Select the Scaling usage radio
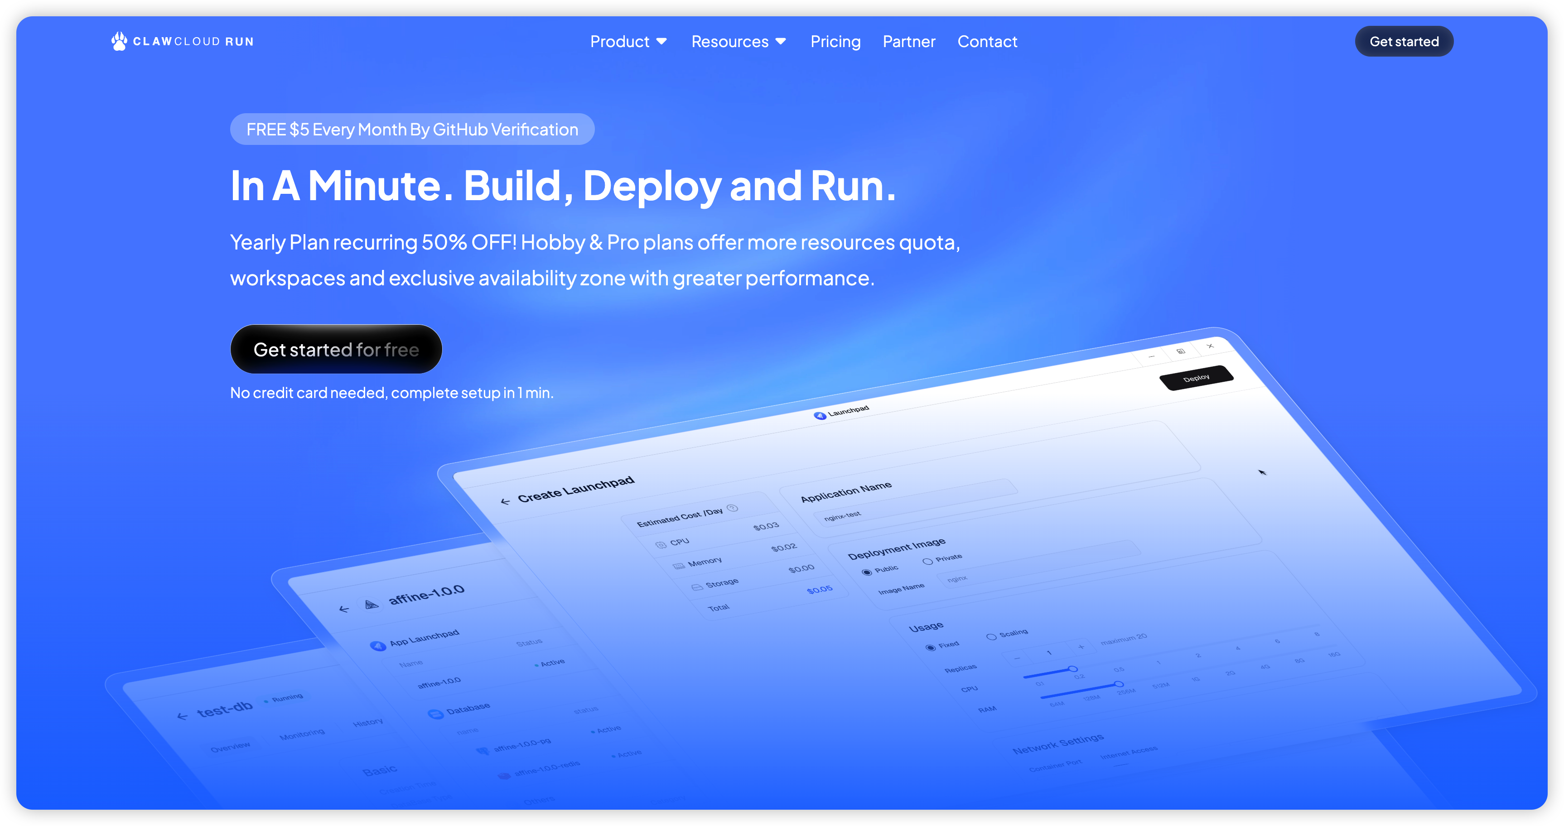 [x=991, y=637]
